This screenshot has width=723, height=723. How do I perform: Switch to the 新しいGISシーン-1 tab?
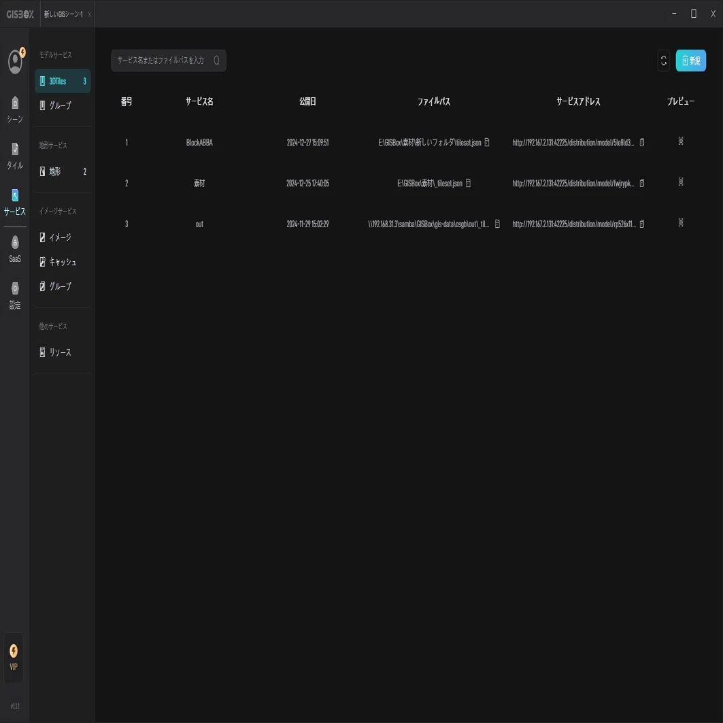pyautogui.click(x=63, y=14)
